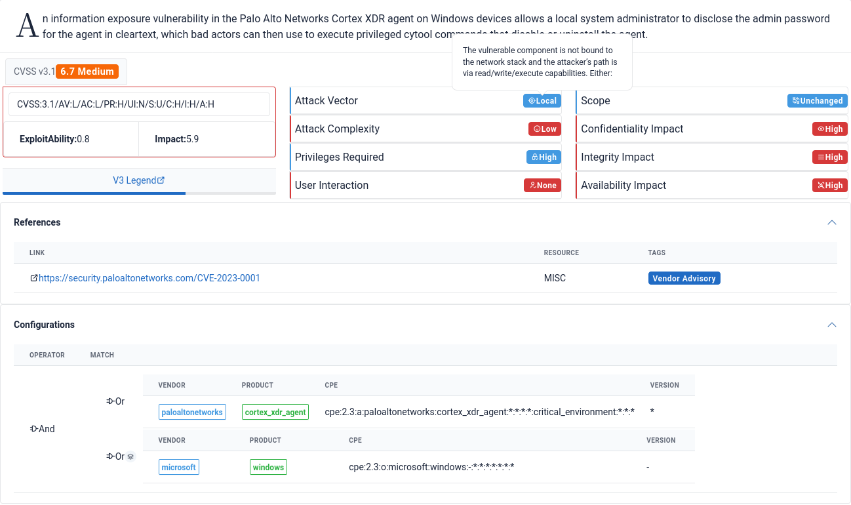Click the Vendor Advisory tag
Image resolution: width=851 pixels, height=505 pixels.
coord(684,278)
